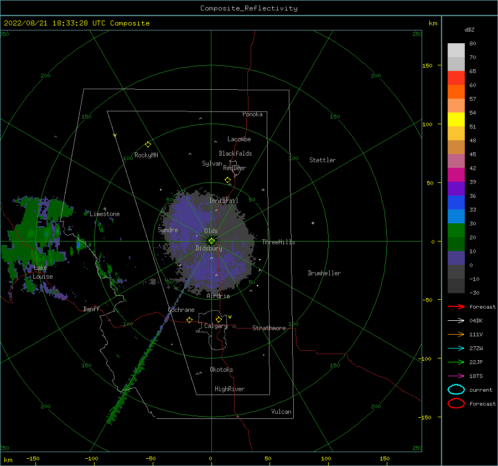Click the Sundre label

[168, 229]
